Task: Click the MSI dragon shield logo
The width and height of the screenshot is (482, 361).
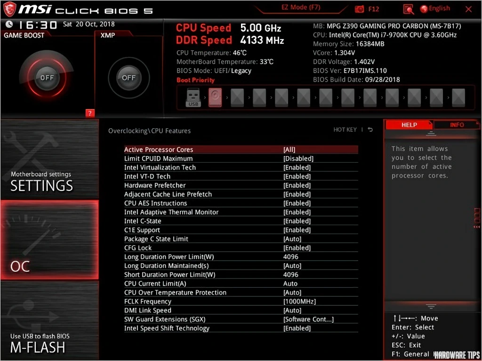Action: click(9, 9)
